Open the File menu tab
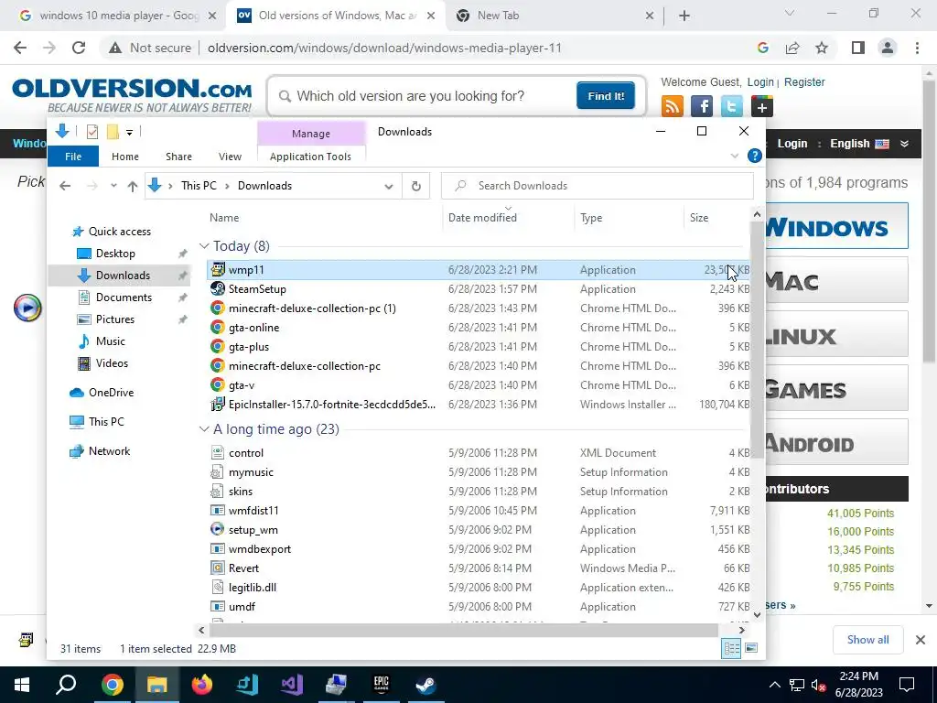This screenshot has height=703, width=937. tap(73, 156)
